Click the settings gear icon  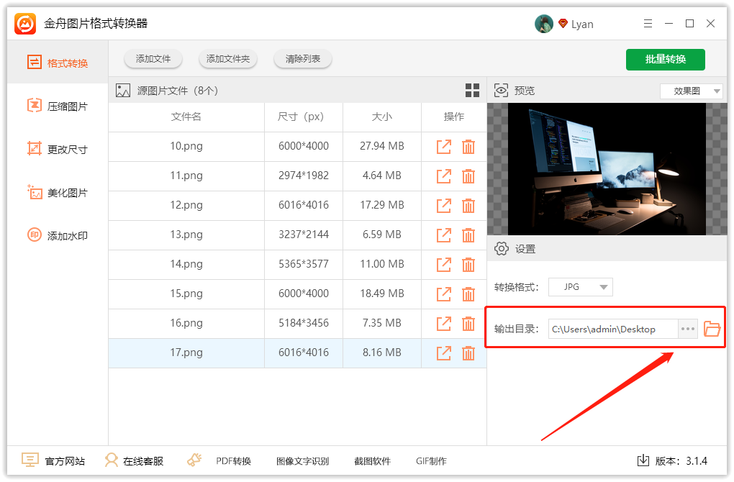click(502, 248)
